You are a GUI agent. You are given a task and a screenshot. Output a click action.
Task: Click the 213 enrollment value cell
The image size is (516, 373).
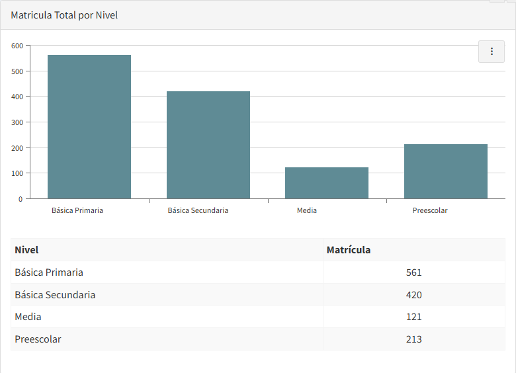click(x=414, y=339)
